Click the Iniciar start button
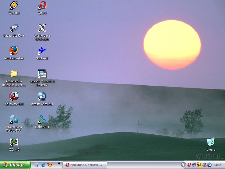Screen dimensions: 225x169 point(15,165)
